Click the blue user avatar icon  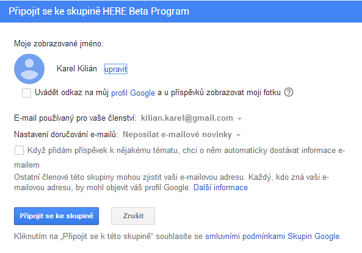29,69
